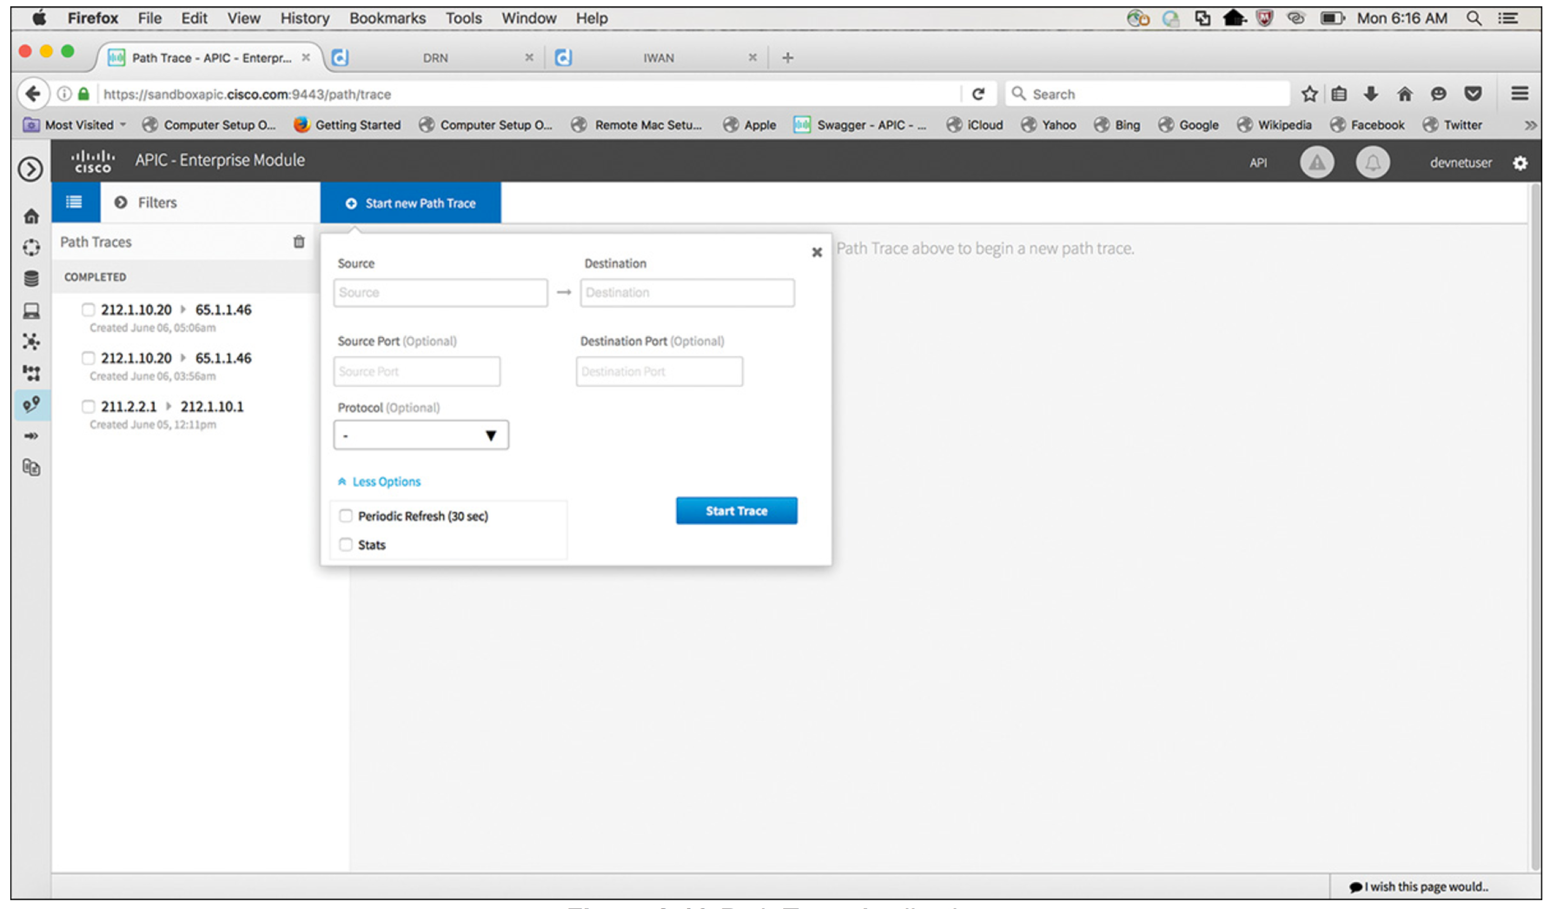Select the 211.2.2.1 to 212.1.10.1 trace

172,406
